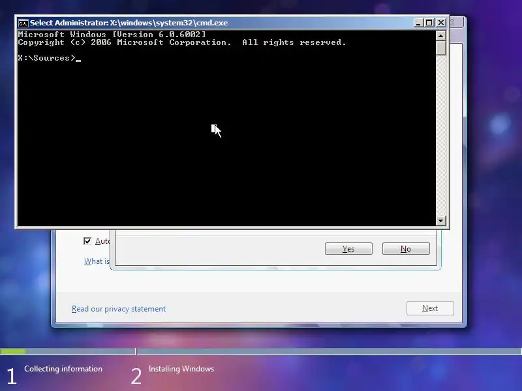Click the 'Installing Windows' step label
The height and width of the screenshot is (391, 522).
tap(181, 369)
